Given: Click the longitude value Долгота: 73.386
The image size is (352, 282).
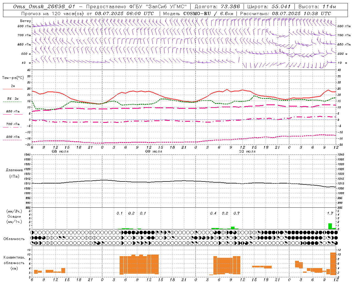Looking at the screenshot, I should (x=217, y=7).
